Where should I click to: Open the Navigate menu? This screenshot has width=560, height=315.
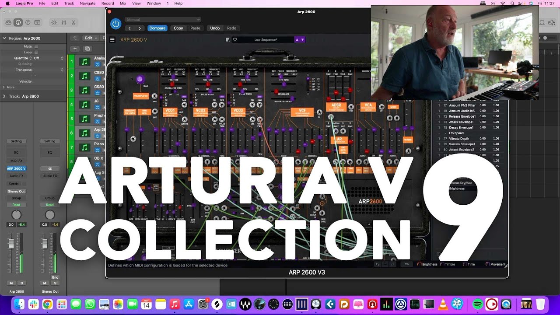pyautogui.click(x=87, y=3)
